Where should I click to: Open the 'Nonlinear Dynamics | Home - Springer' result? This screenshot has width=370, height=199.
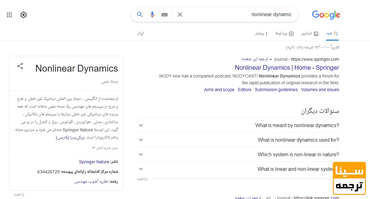coord(287,67)
